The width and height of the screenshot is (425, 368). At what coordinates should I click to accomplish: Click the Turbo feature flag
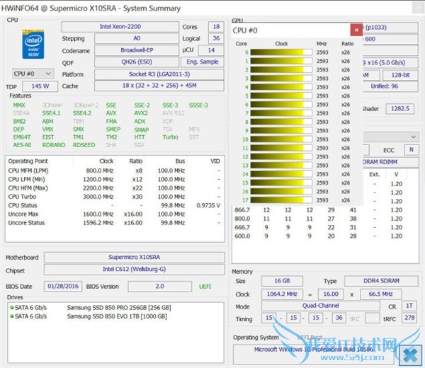(171, 137)
